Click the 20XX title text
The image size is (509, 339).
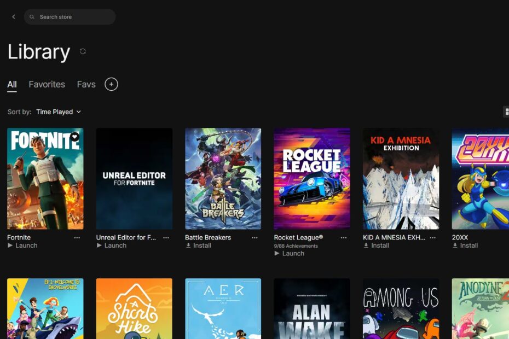[x=460, y=237]
